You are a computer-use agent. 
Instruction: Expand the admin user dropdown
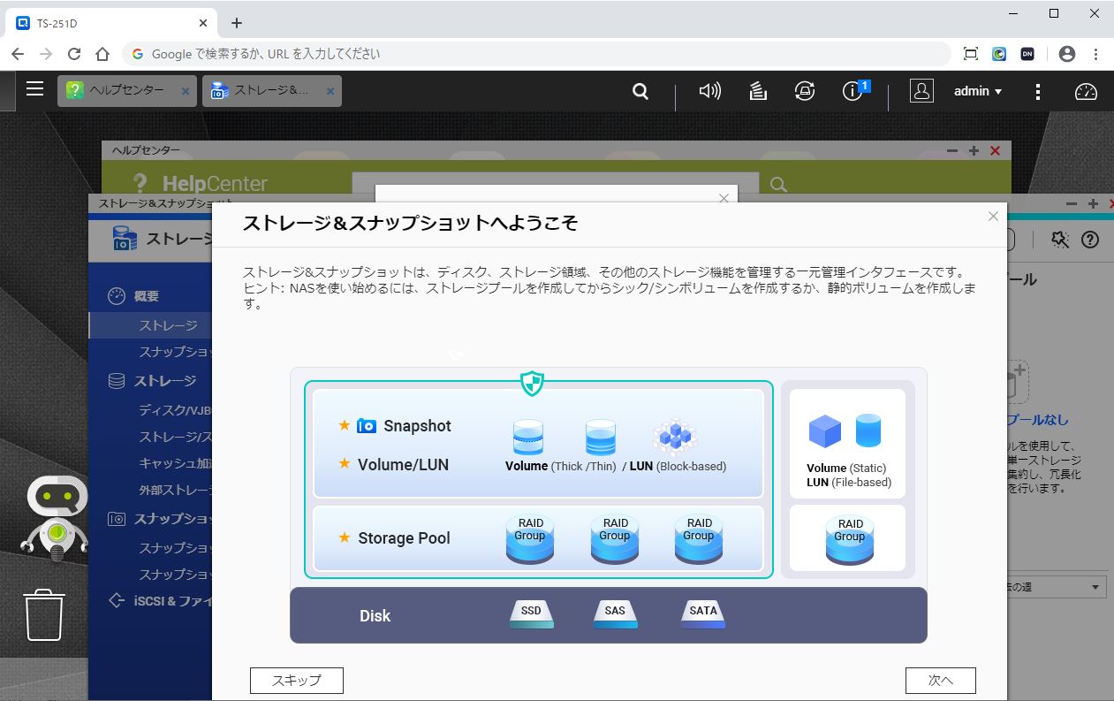click(x=977, y=91)
